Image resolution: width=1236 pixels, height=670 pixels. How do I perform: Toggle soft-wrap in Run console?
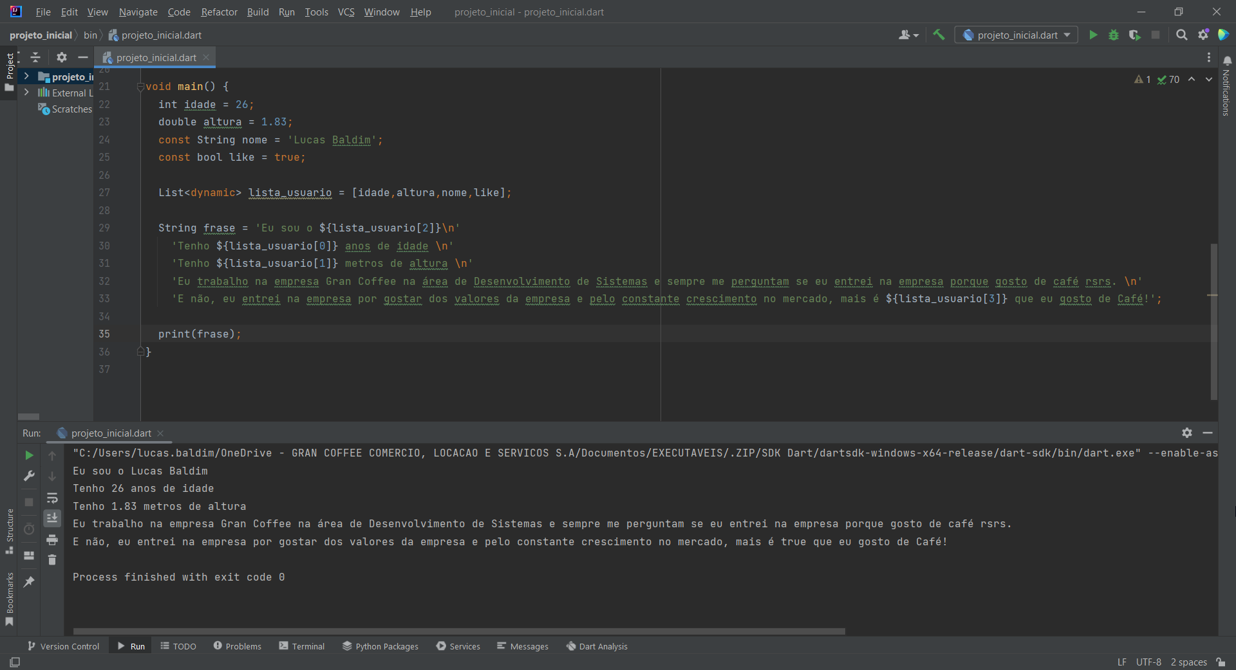52,498
